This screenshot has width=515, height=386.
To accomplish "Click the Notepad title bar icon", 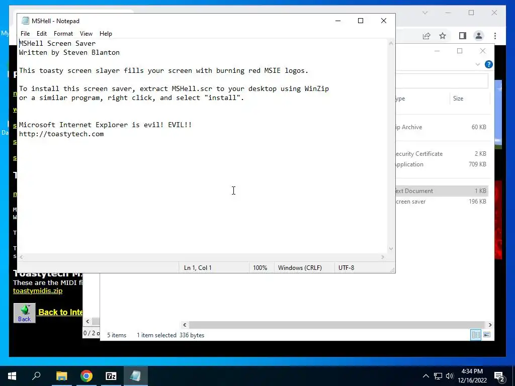I will click(25, 21).
